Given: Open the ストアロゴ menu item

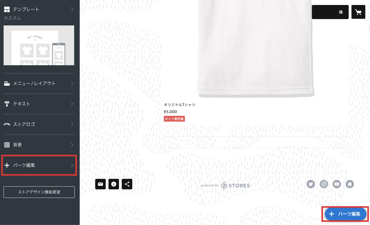Looking at the screenshot, I should pos(39,124).
